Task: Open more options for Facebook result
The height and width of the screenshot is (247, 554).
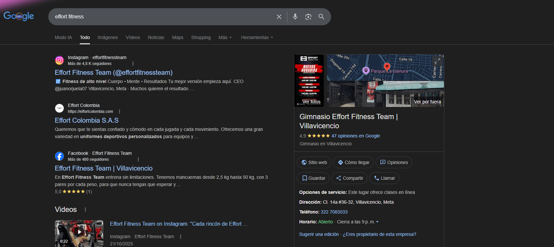Action: (138, 159)
